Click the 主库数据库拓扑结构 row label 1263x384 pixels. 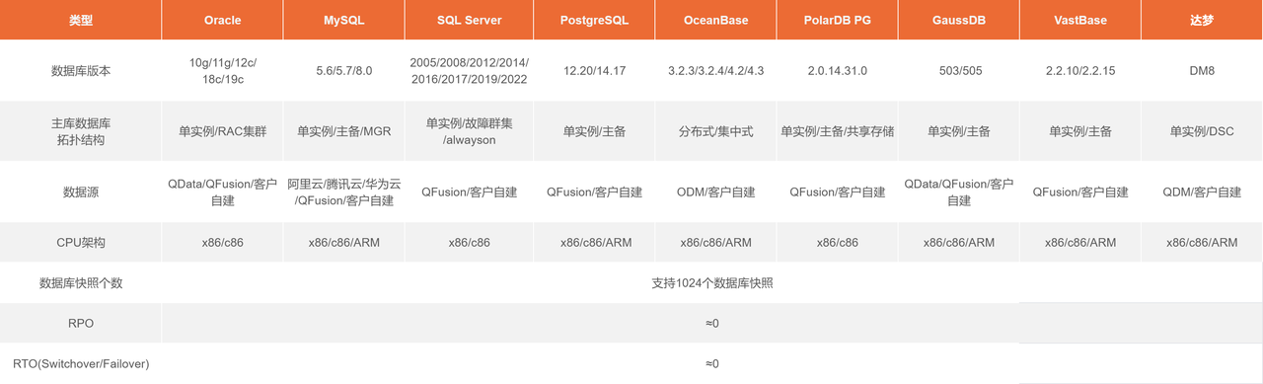81,131
